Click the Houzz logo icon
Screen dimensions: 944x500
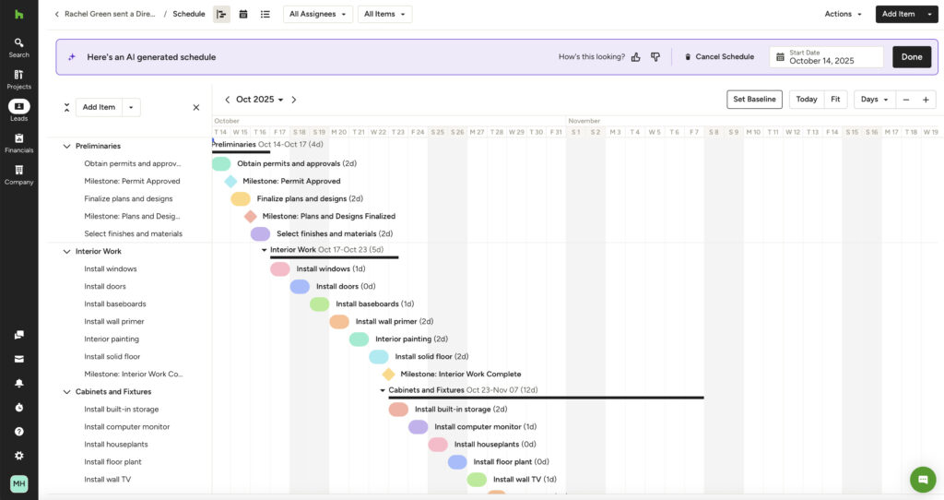(x=18, y=14)
